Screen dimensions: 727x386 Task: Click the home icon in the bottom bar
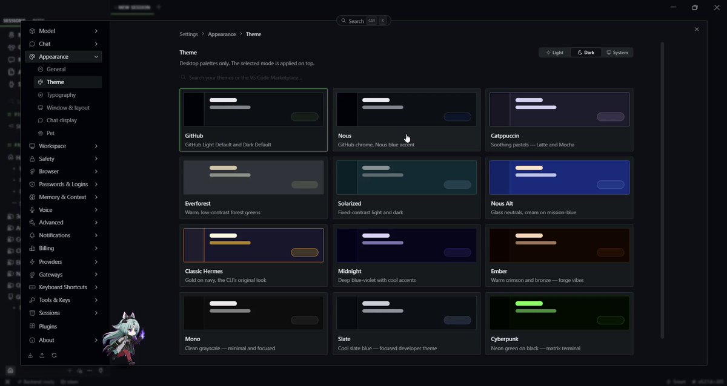point(10,370)
